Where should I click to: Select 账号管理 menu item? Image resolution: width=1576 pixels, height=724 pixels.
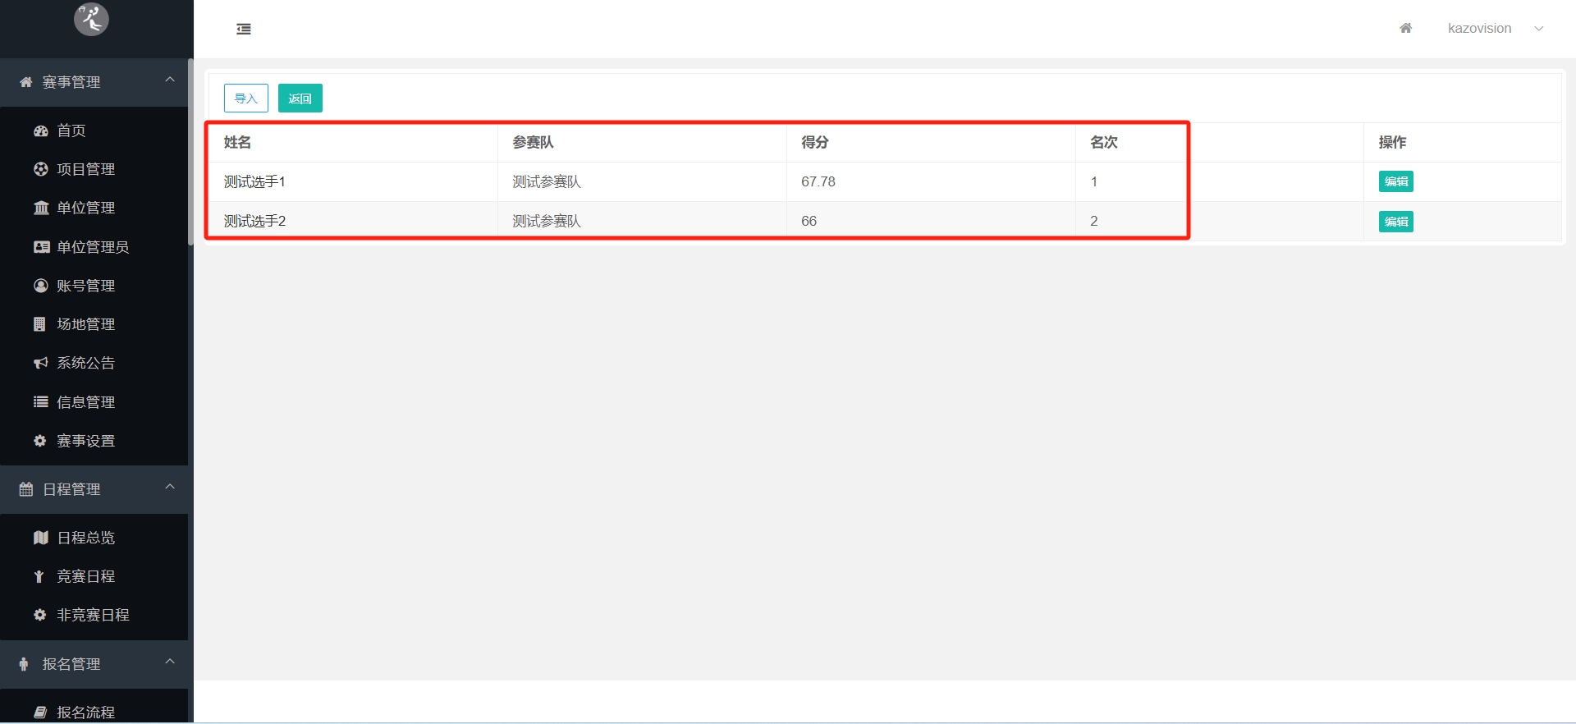pos(85,286)
